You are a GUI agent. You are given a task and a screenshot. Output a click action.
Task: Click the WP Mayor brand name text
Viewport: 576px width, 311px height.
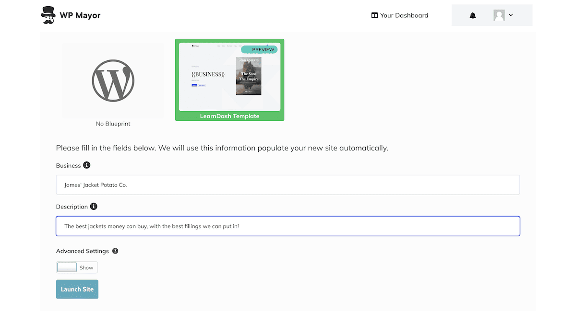[80, 15]
